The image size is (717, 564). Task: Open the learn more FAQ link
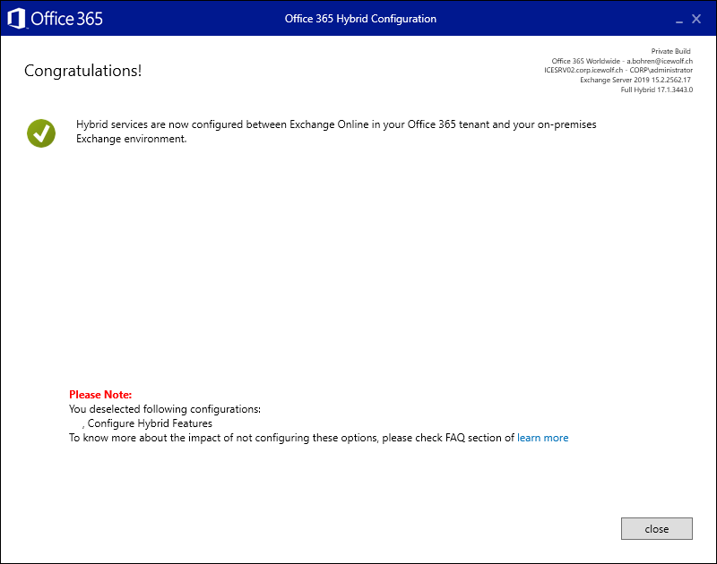click(543, 438)
